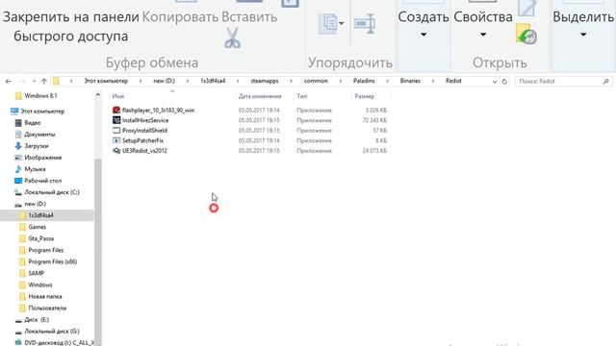Open the recent locations dropdown arrow
The height and width of the screenshot is (346, 616).
(x=34, y=81)
